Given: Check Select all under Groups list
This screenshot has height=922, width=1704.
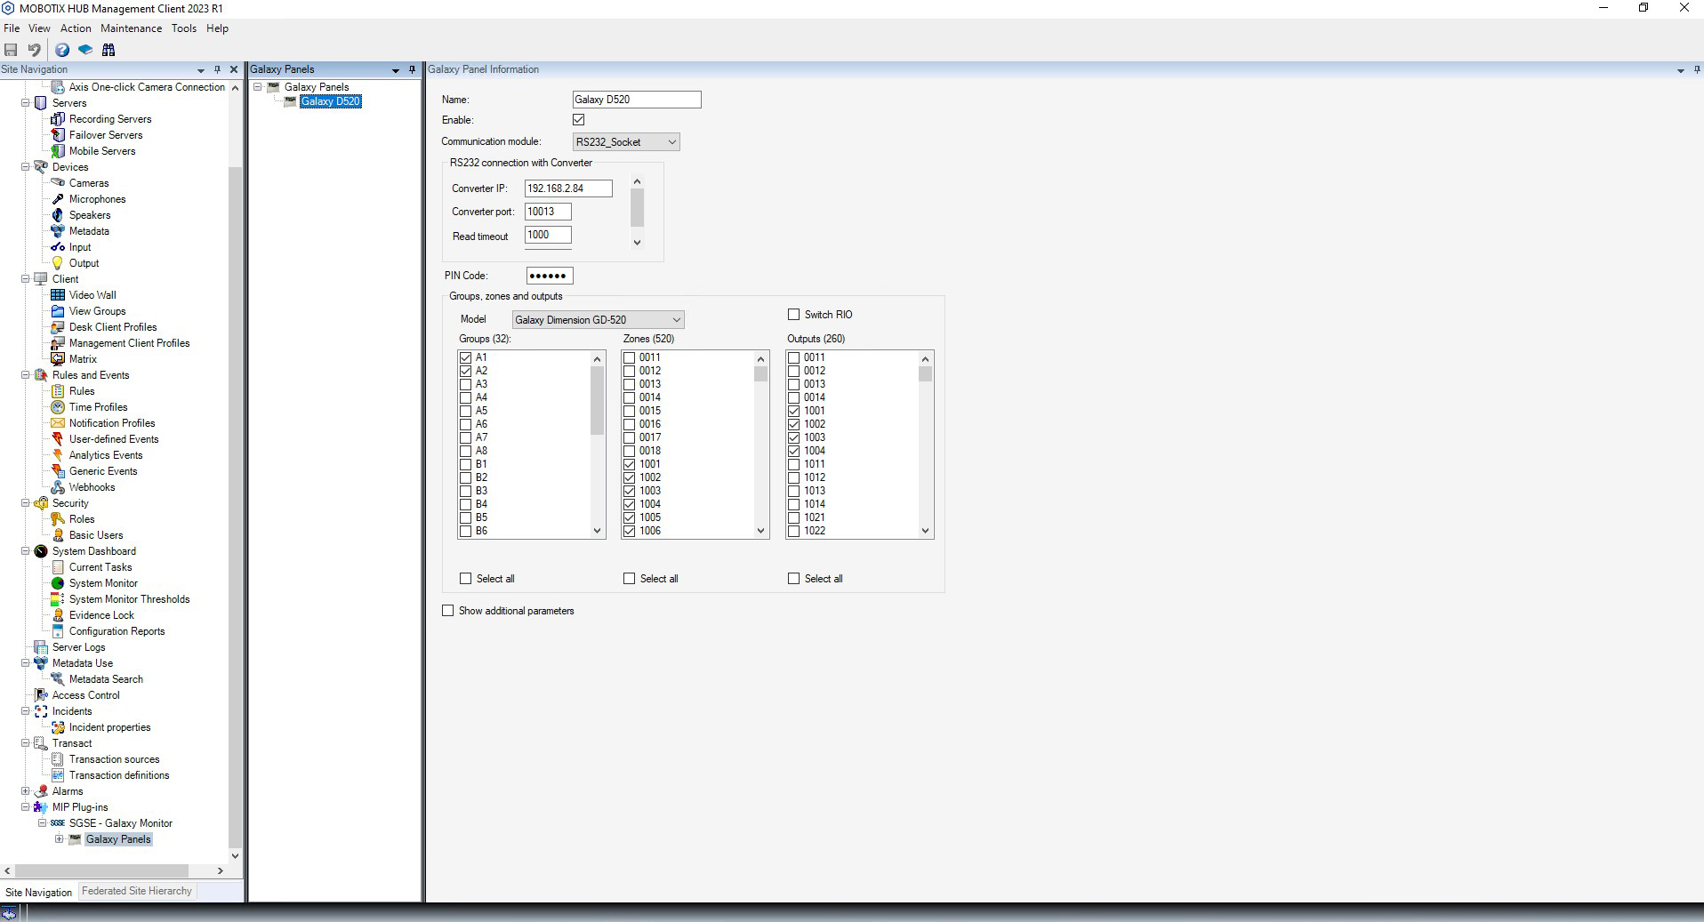Looking at the screenshot, I should 466,579.
